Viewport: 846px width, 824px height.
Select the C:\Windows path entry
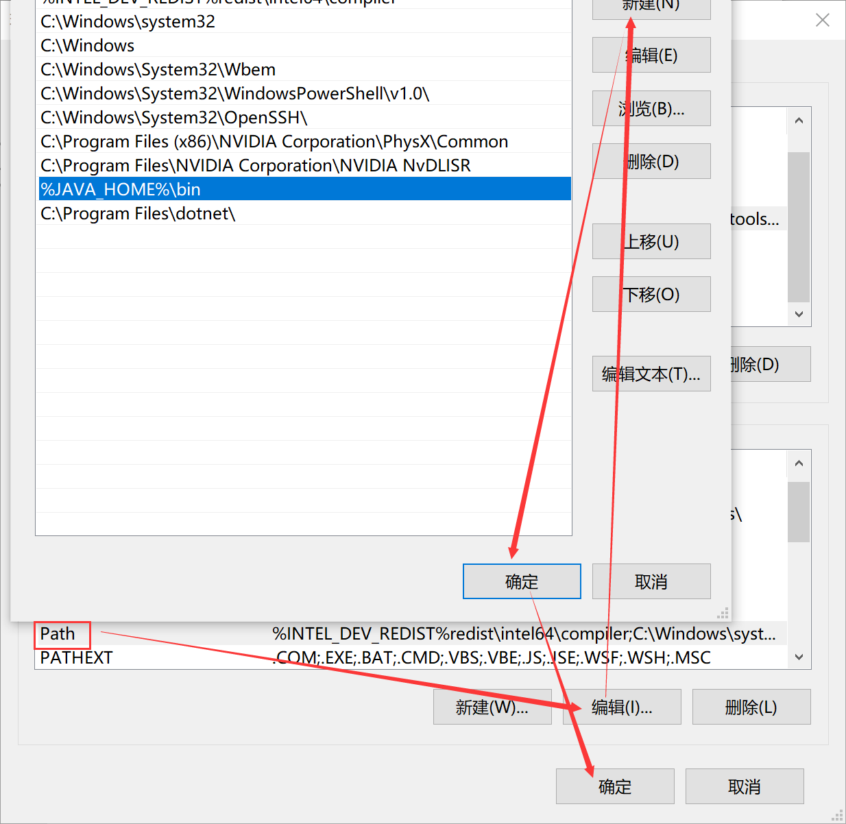tap(304, 45)
